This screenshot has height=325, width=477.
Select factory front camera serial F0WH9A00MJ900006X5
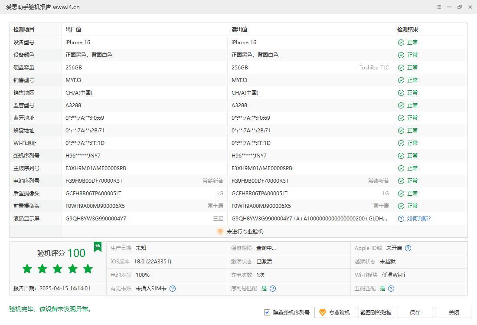95,206
